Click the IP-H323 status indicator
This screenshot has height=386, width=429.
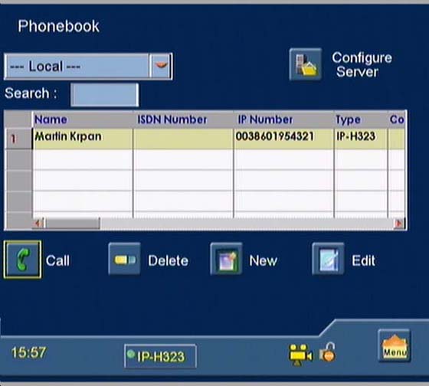[160, 356]
